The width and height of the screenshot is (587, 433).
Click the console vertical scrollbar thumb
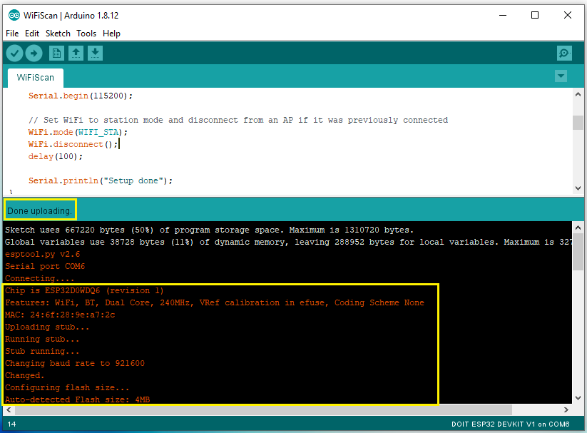(578, 252)
